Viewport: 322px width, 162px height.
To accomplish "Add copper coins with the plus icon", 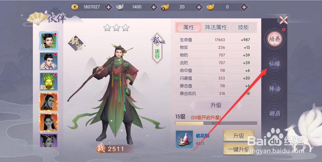I will tap(109, 7).
